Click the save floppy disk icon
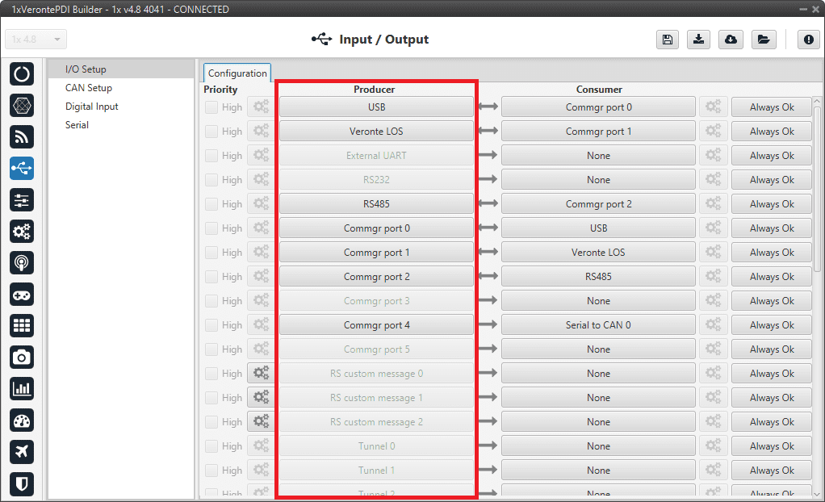Viewport: 825px width, 502px height. pos(667,40)
